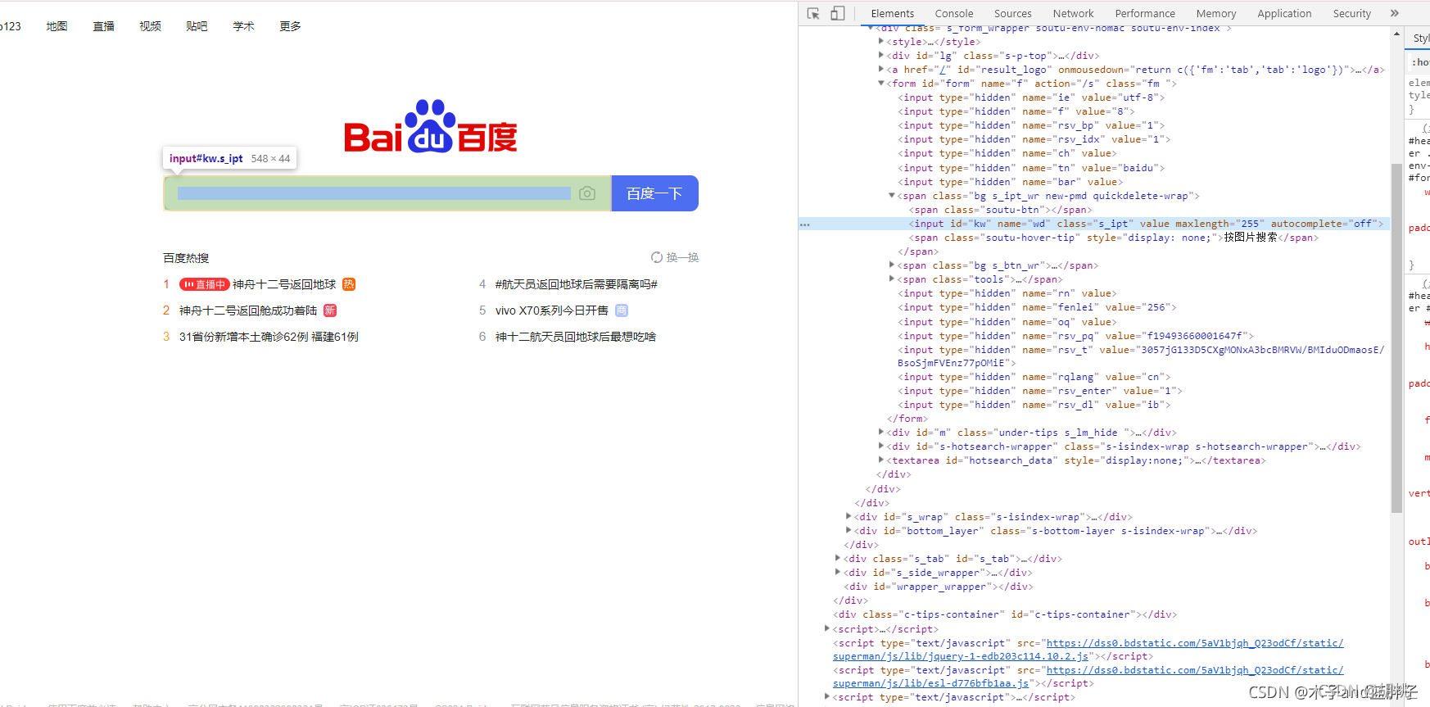Click the 换一换 text to refresh hot searches

pyautogui.click(x=682, y=257)
